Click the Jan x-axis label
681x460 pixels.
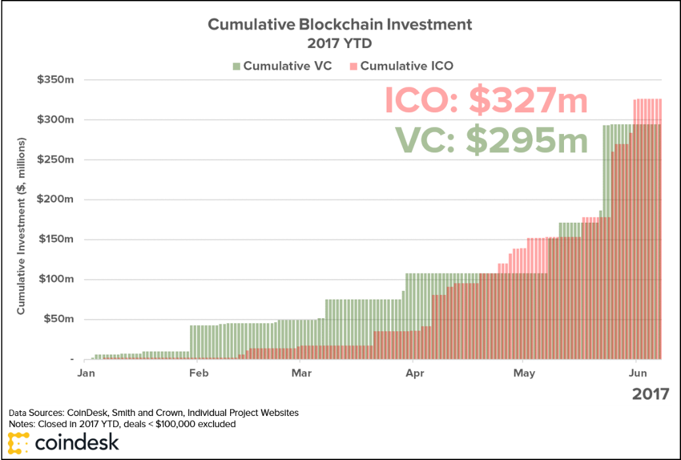point(86,374)
